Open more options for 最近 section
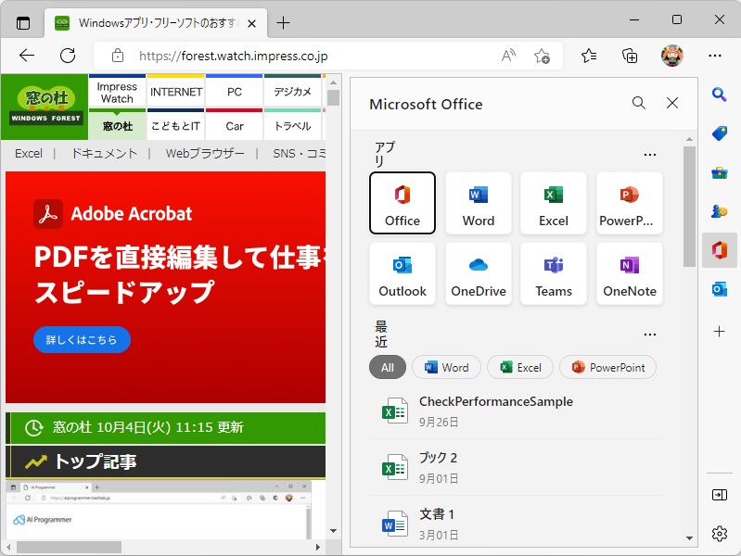The width and height of the screenshot is (741, 556). 650,334
